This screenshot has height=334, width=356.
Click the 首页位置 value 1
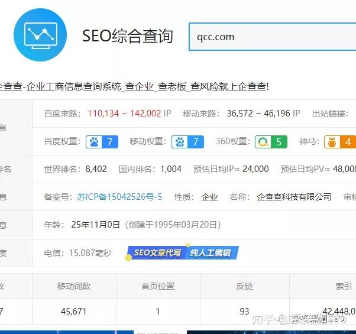158,312
